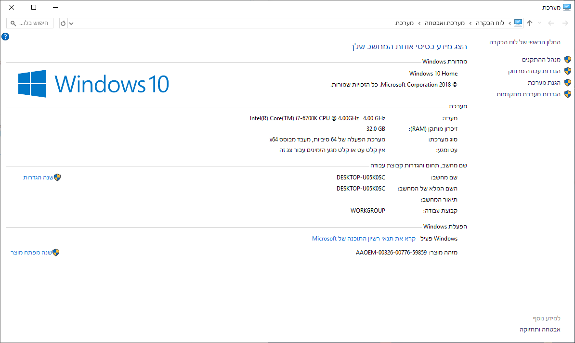
Task: Focus the Control Panel search field
Action: point(30,23)
